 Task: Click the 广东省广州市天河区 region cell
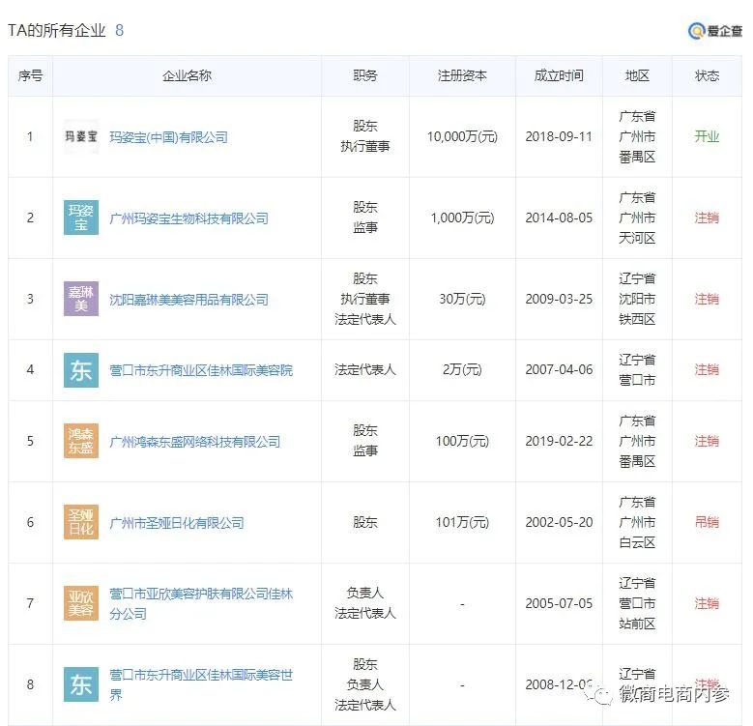click(637, 218)
